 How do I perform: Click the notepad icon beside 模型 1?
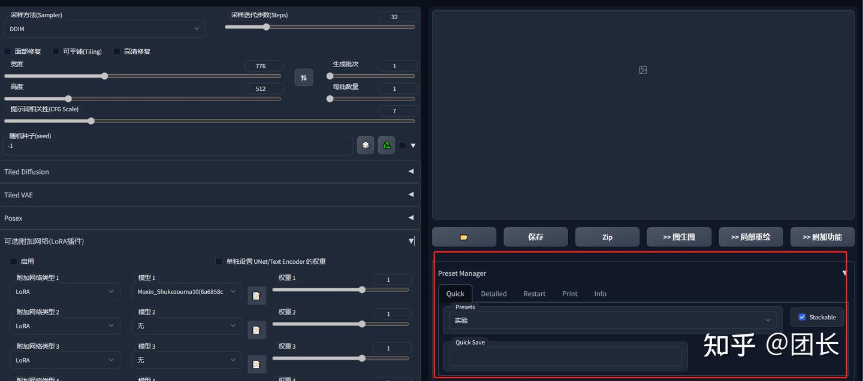pyautogui.click(x=257, y=295)
